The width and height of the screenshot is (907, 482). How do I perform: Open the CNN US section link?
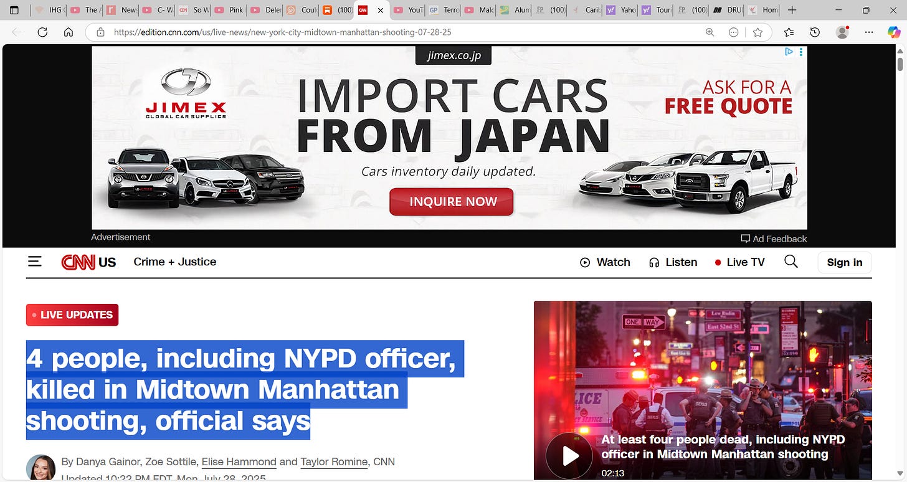(107, 262)
